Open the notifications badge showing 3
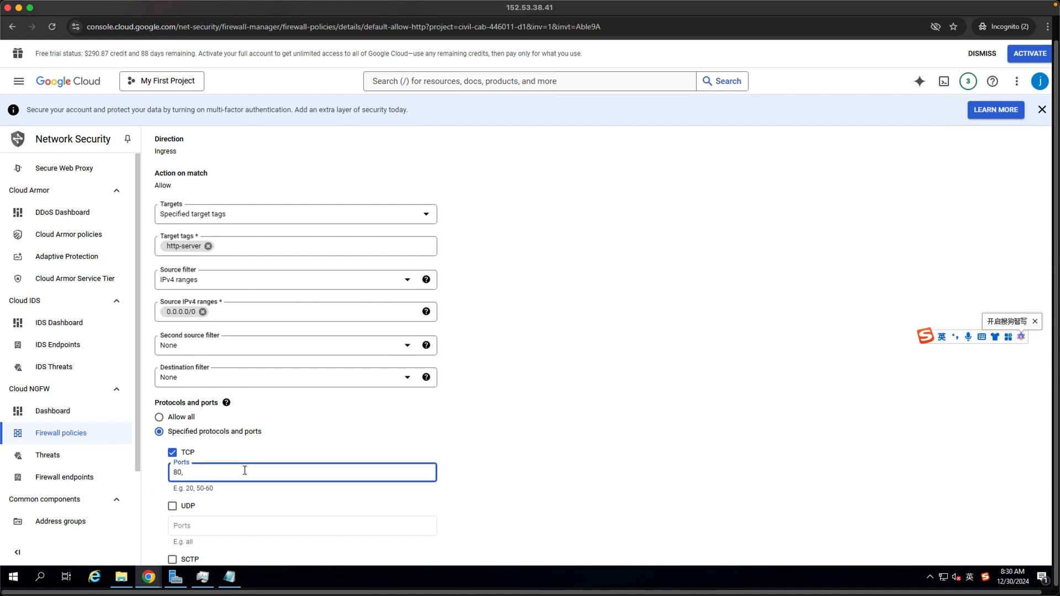This screenshot has height=596, width=1060. pos(968,81)
